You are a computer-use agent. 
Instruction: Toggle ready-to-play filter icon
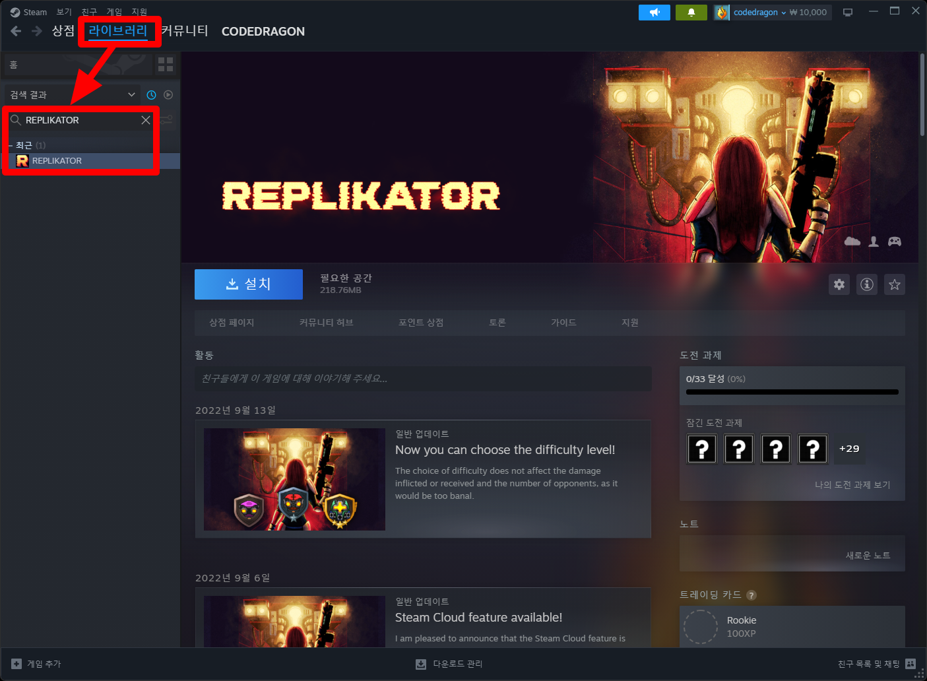pyautogui.click(x=168, y=95)
